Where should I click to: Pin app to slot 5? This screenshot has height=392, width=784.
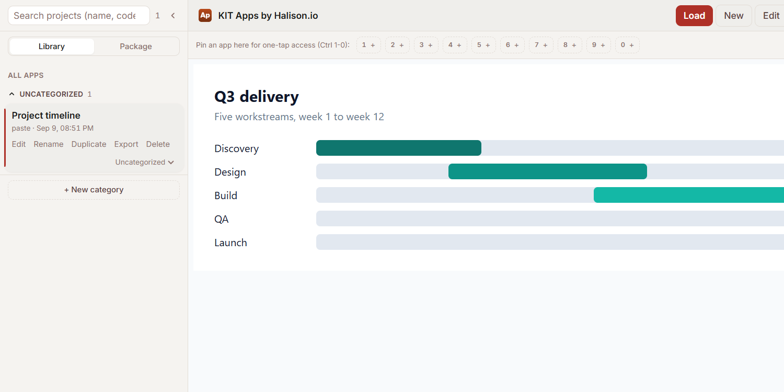point(483,45)
